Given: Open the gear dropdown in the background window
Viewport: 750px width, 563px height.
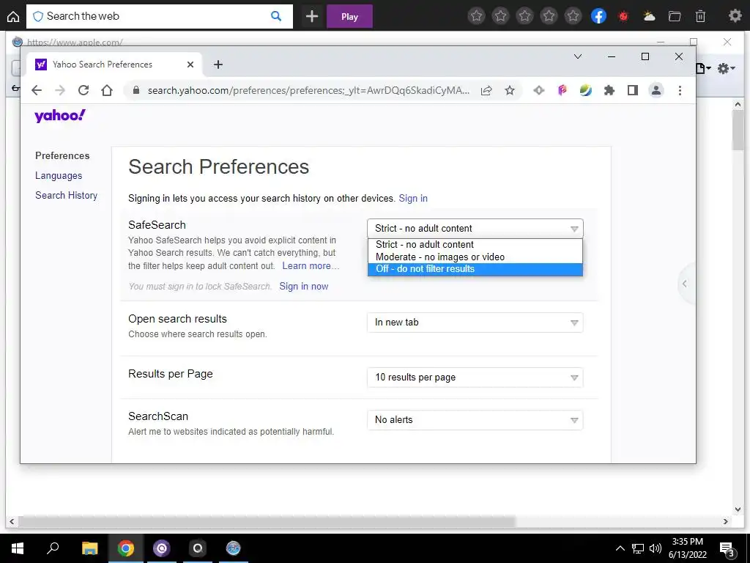Looking at the screenshot, I should 727,68.
